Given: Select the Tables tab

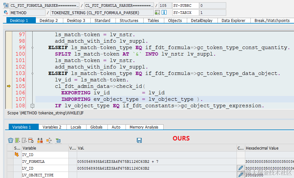Looking at the screenshot, I should [x=153, y=20].
